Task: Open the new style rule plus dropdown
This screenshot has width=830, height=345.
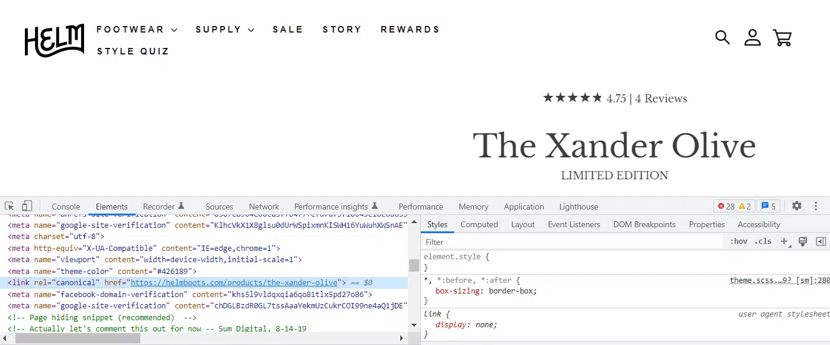Action: click(x=784, y=241)
